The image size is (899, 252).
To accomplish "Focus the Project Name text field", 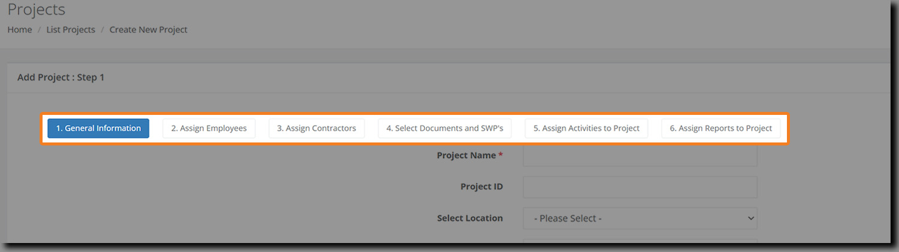I will tap(639, 156).
